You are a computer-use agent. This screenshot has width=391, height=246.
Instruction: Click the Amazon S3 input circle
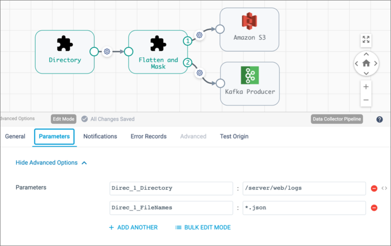point(220,29)
